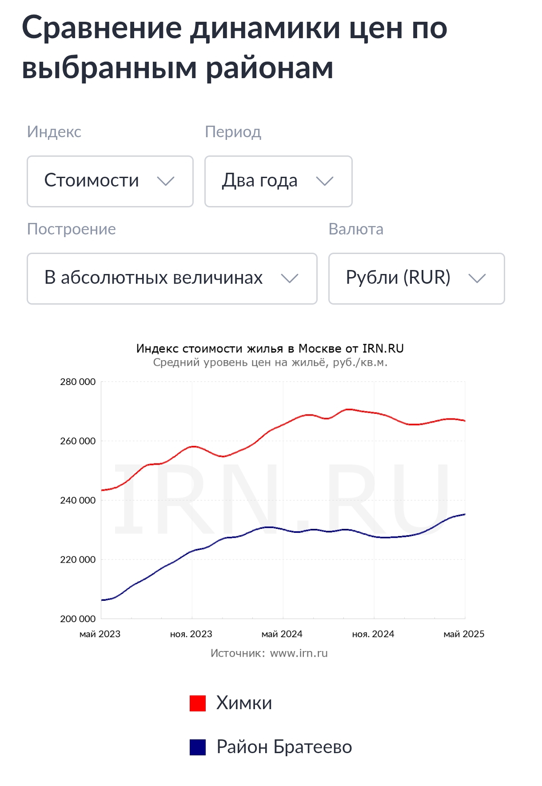The image size is (542, 786).
Task: Click the ноя. 2023 axis label
Action: click(x=191, y=634)
